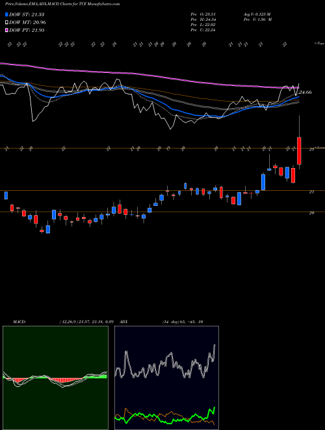Click the 'ADX' panel heading
Image resolution: width=325 pixels, height=430 pixels.
click(123, 322)
